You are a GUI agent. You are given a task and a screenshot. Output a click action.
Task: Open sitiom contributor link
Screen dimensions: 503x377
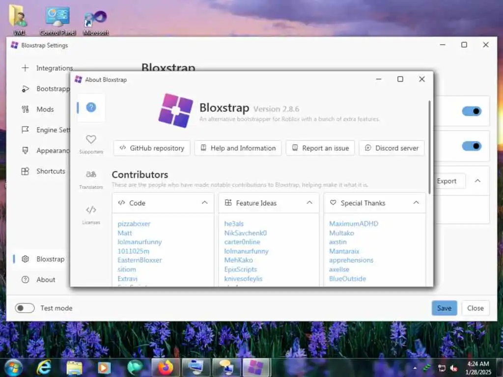tap(127, 269)
